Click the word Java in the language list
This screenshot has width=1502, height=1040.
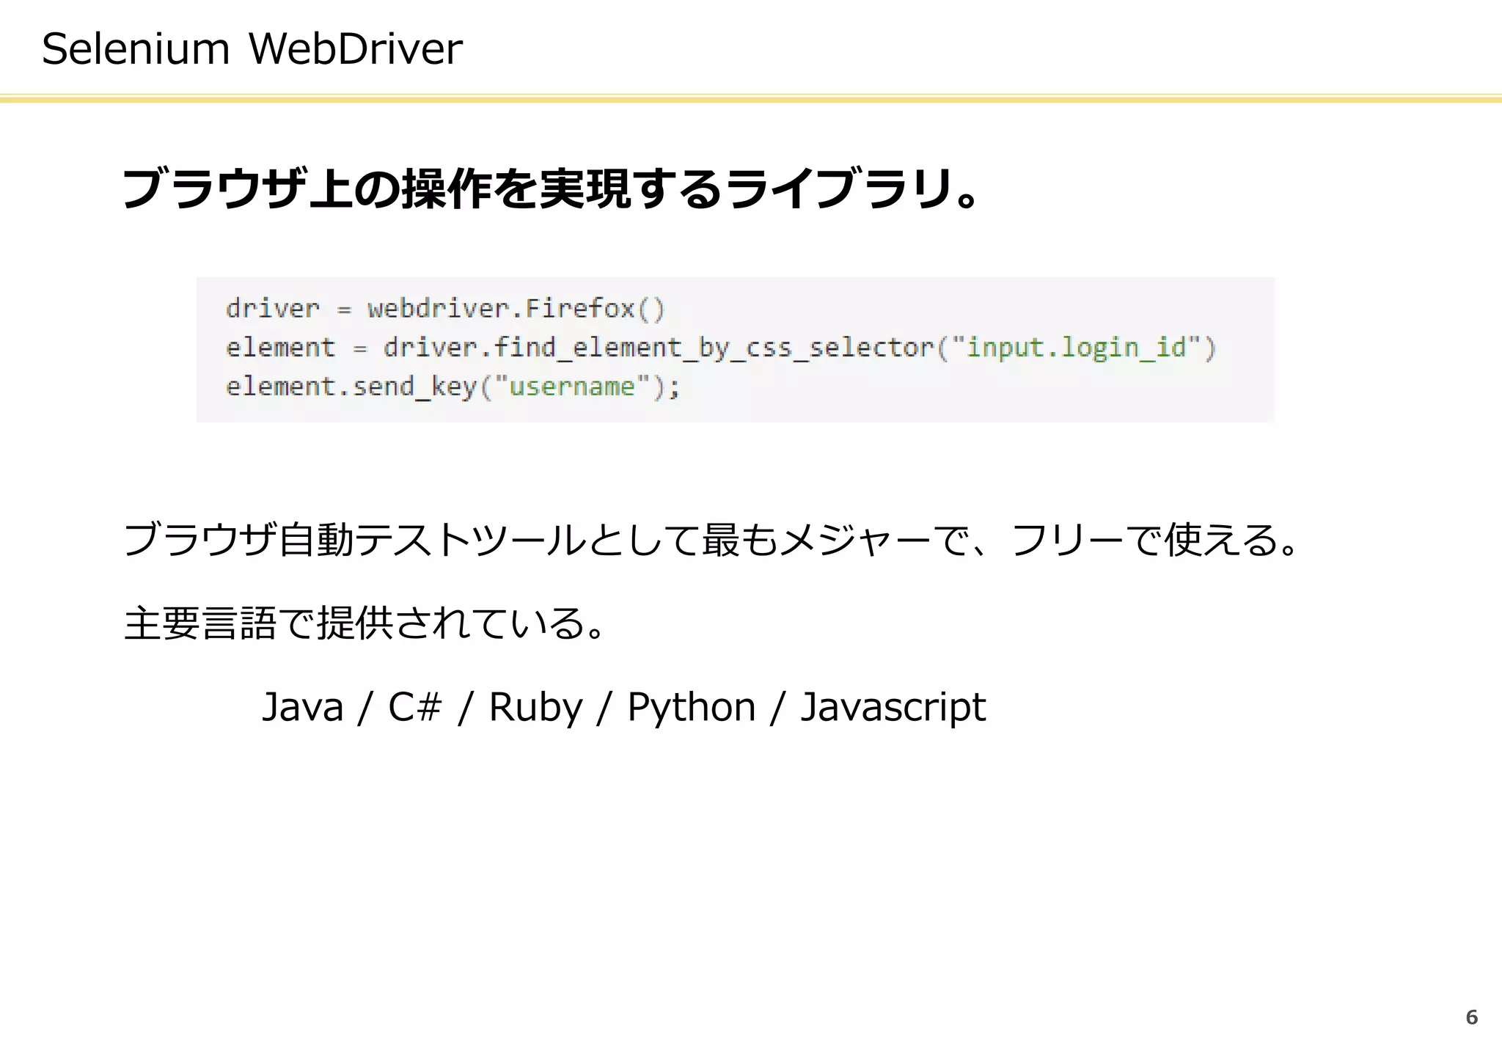tap(302, 707)
